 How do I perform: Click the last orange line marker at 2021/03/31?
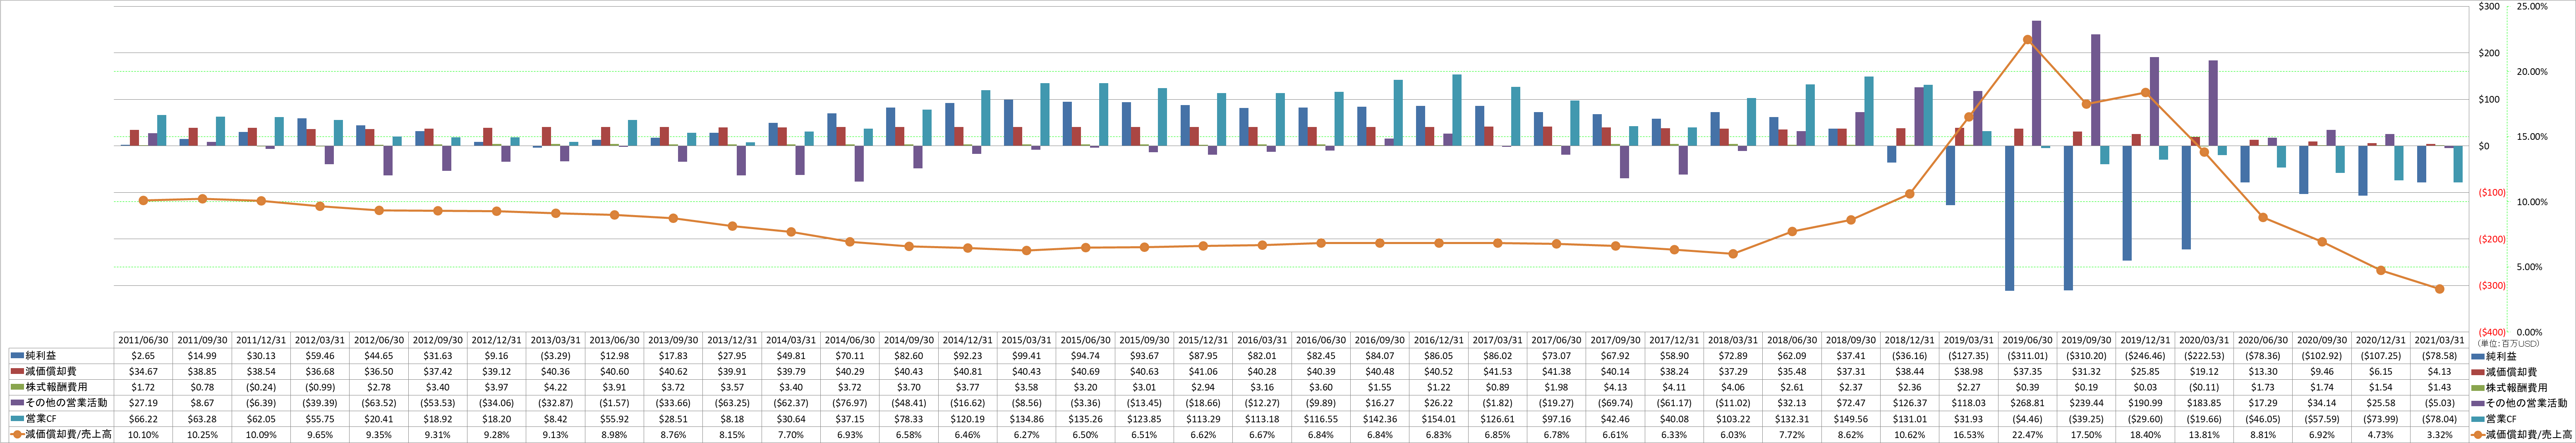(x=2439, y=289)
